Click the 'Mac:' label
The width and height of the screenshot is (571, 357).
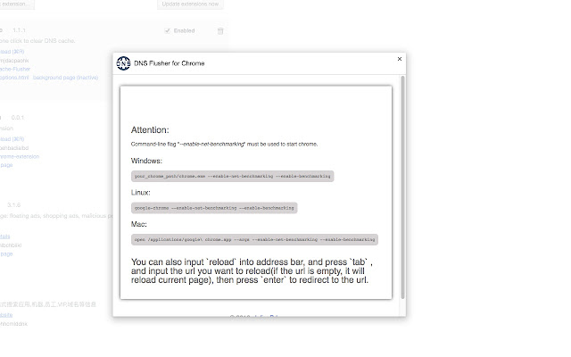(x=139, y=224)
